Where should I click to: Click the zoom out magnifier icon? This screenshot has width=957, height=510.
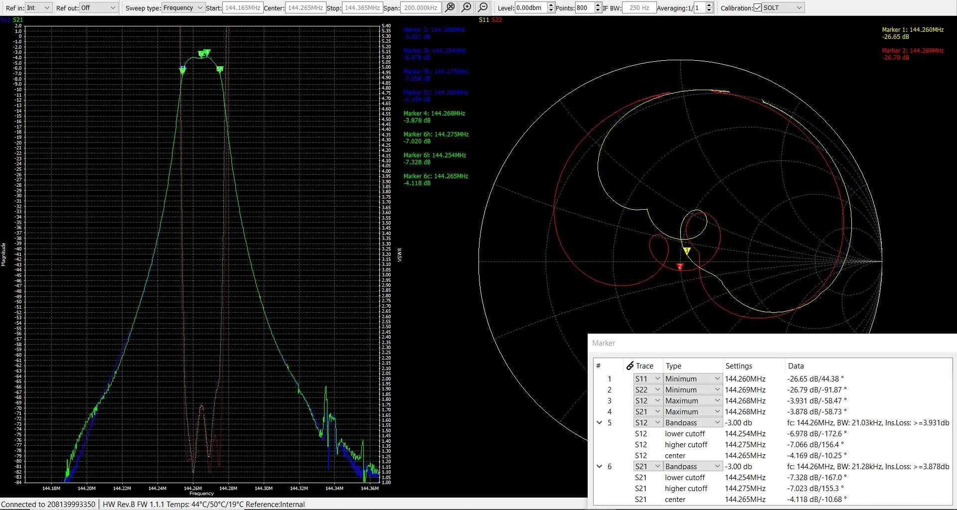[483, 7]
